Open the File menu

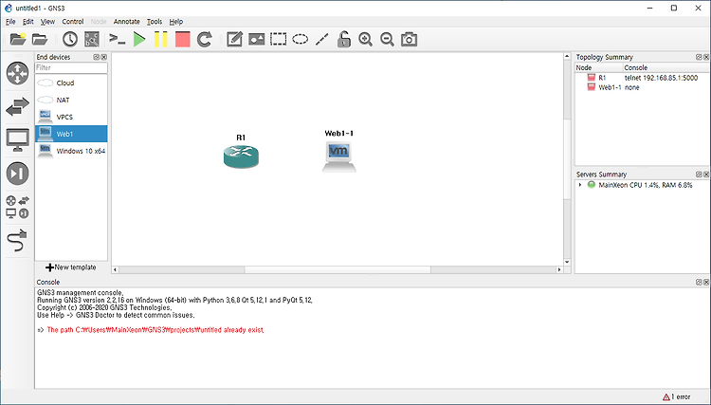pyautogui.click(x=10, y=21)
